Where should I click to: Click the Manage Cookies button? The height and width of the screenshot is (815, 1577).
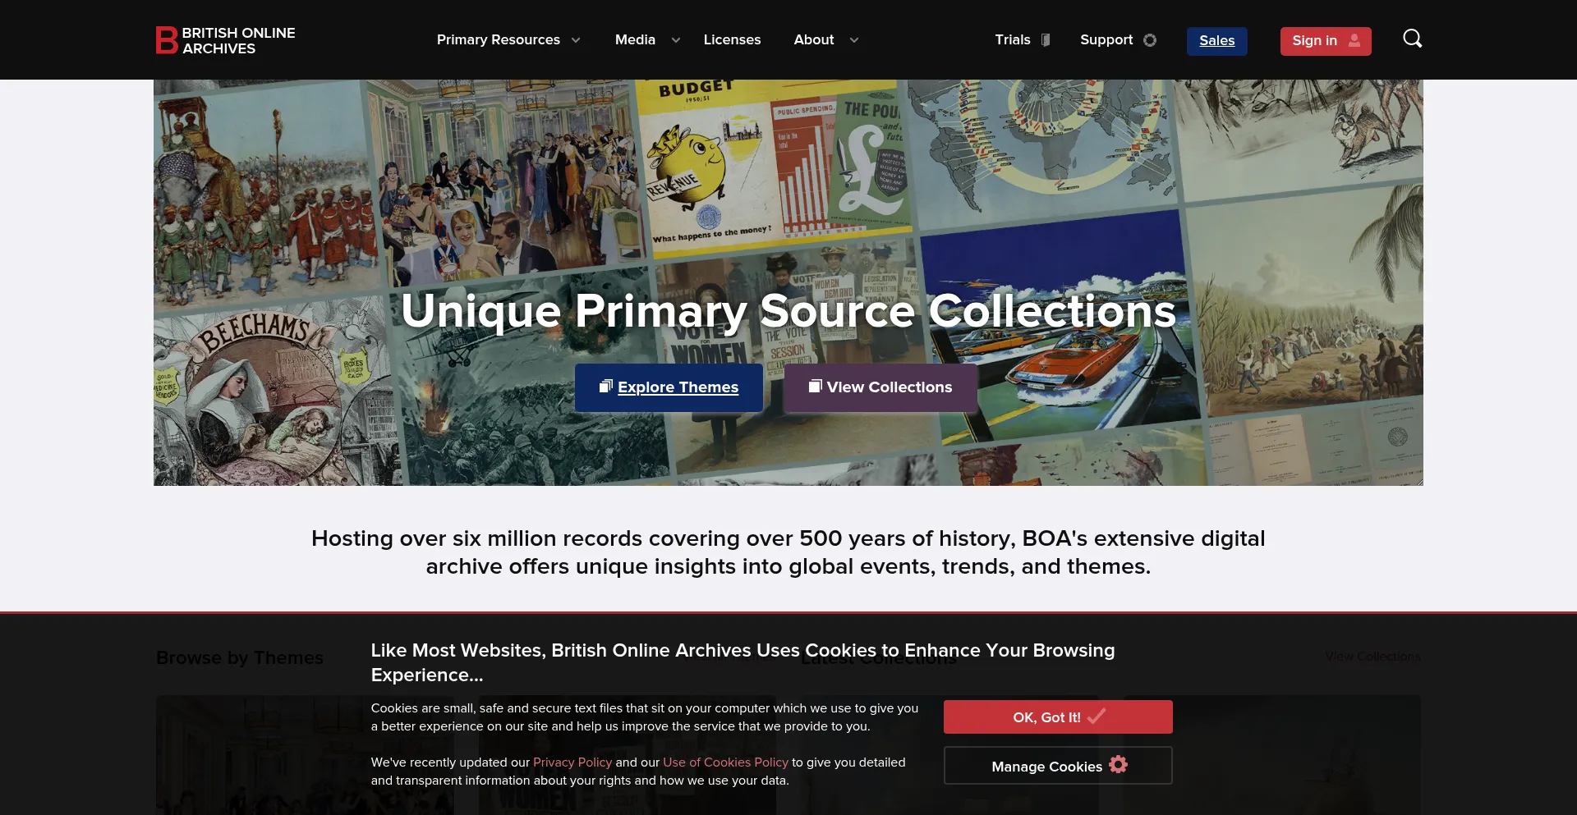click(x=1058, y=766)
